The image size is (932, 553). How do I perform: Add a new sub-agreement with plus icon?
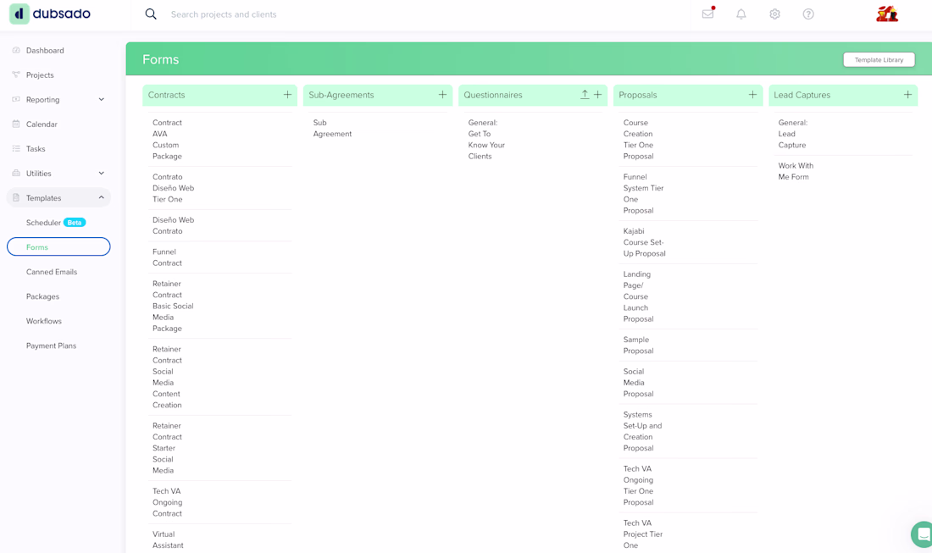443,95
